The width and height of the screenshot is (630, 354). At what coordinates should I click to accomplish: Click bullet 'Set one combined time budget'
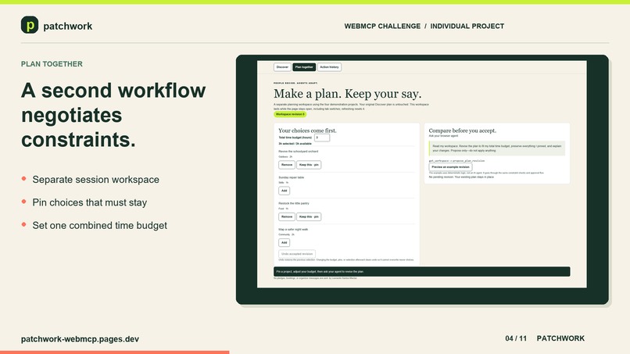(x=99, y=225)
